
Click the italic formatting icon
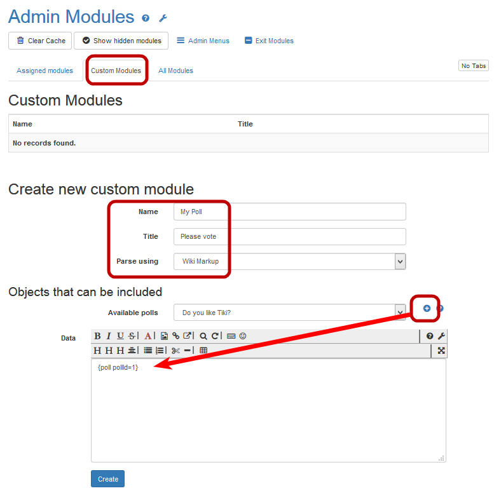[109, 336]
